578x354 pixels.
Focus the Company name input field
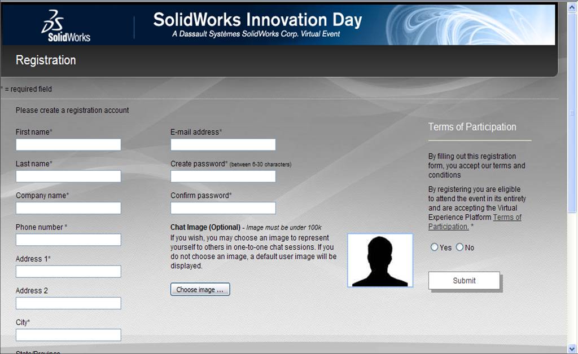pyautogui.click(x=68, y=208)
